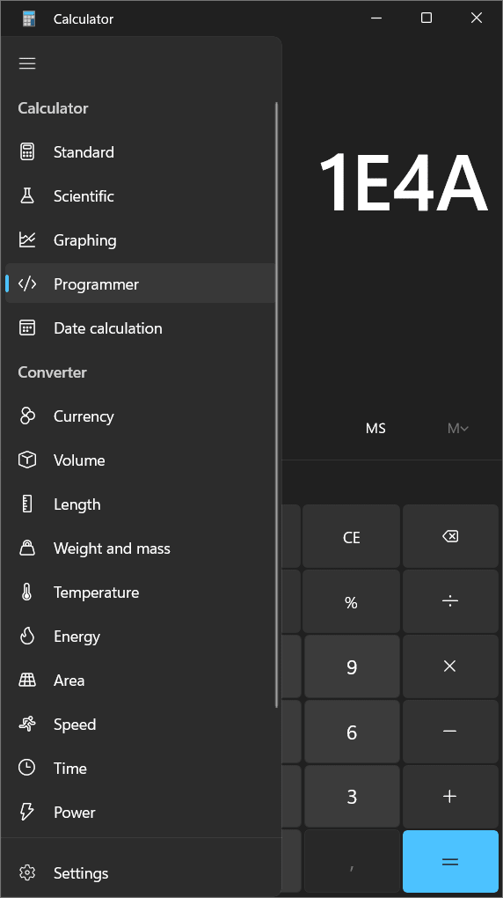Click the navigation pane scrollbar
The height and width of the screenshot is (898, 503).
click(x=277, y=405)
